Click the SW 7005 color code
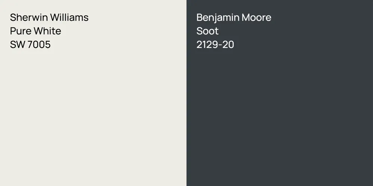Viewport: 373px width, 186px height. (30, 45)
